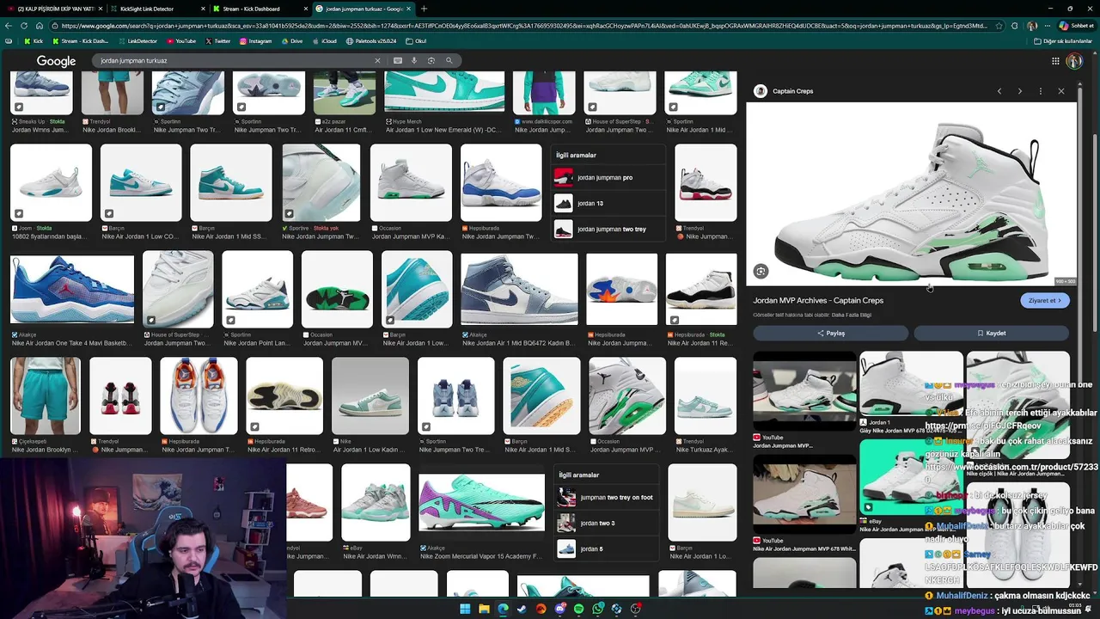
Task: Save the image with Kaydet
Action: pos(992,333)
